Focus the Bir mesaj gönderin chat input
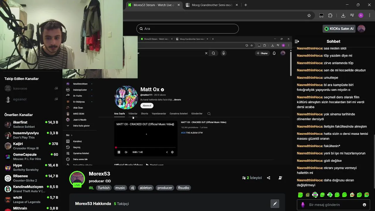375x211 pixels. (x=333, y=205)
